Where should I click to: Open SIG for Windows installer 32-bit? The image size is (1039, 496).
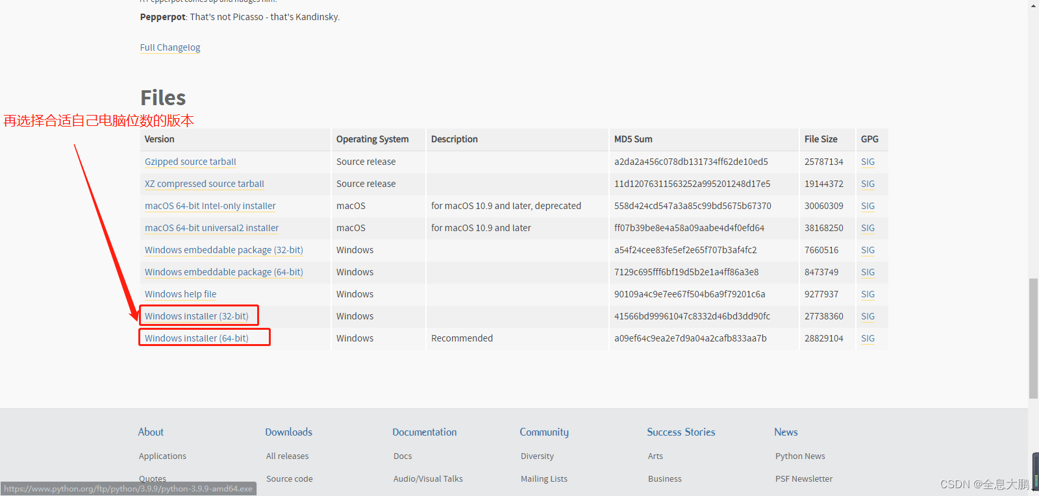tap(868, 316)
